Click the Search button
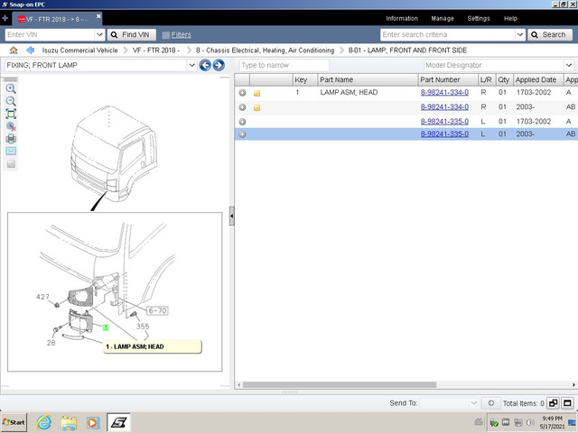The image size is (578, 433). [x=550, y=34]
